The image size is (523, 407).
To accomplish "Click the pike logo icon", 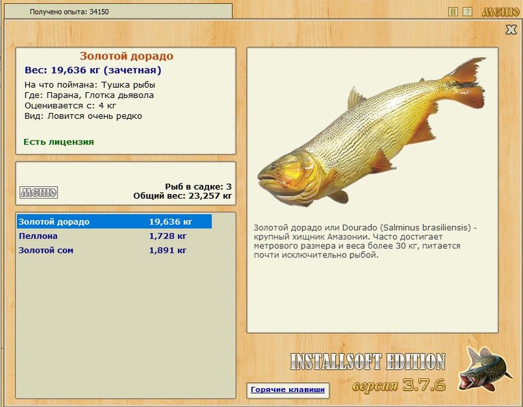I will pos(484,370).
